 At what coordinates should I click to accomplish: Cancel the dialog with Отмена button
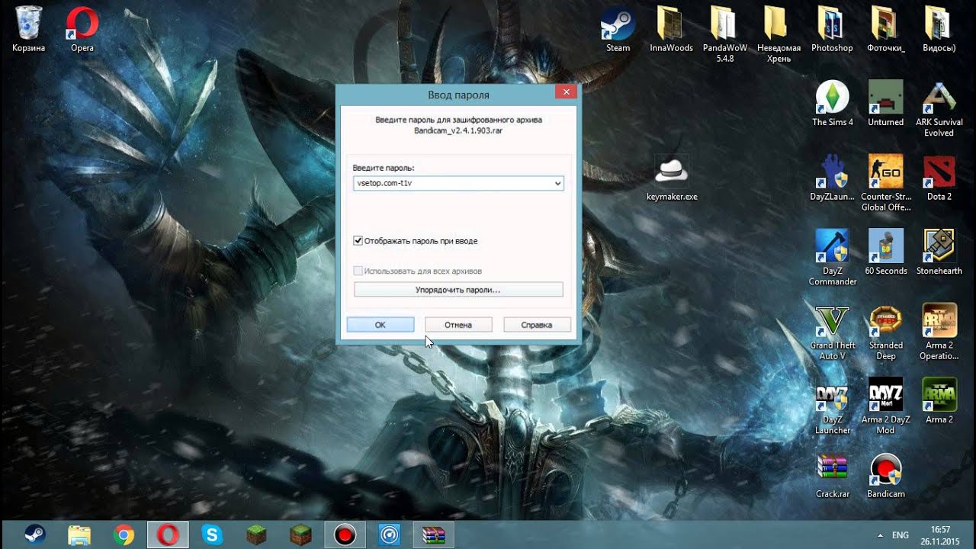pyautogui.click(x=458, y=325)
